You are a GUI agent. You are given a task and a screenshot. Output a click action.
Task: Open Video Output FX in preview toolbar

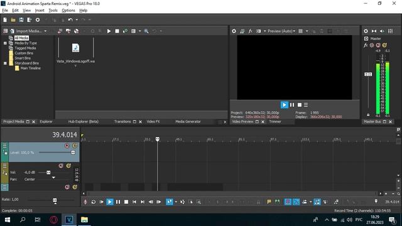[x=250, y=31]
